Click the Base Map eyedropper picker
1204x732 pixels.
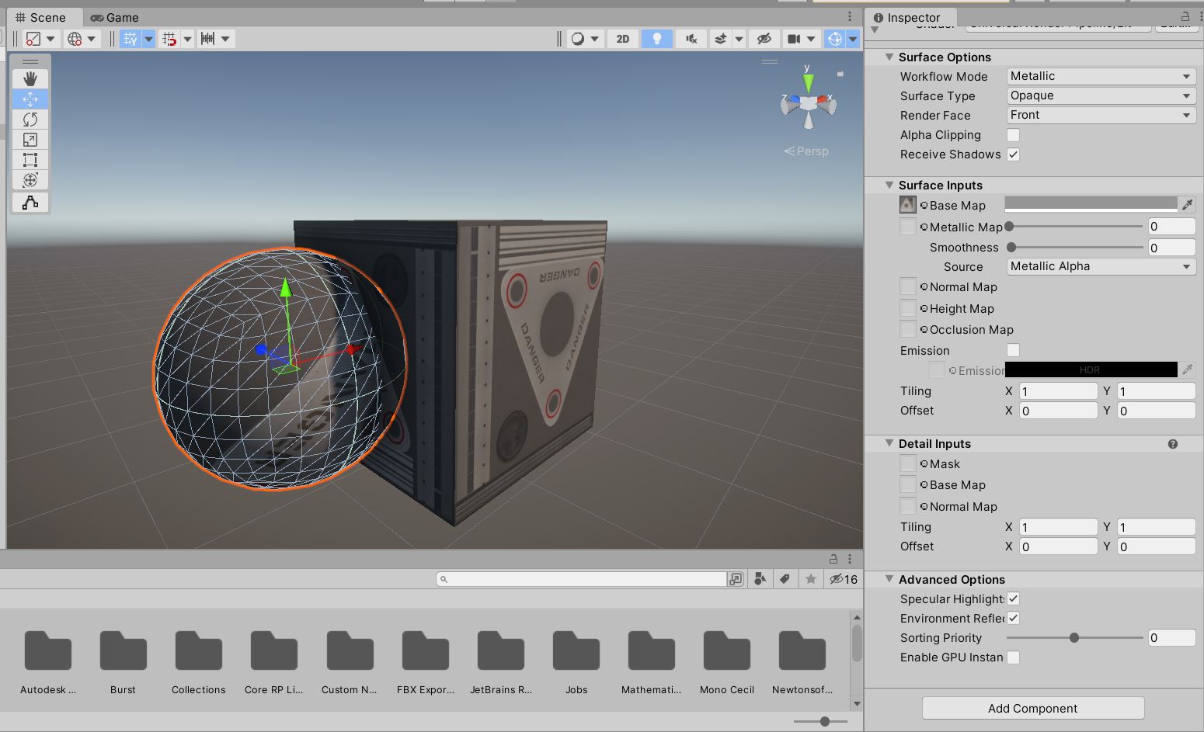coord(1187,204)
